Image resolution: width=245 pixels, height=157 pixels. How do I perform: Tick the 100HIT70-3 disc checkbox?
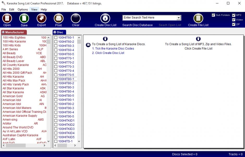(x=56, y=66)
